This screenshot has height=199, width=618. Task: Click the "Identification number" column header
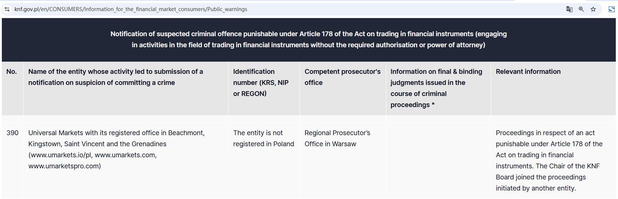261,83
